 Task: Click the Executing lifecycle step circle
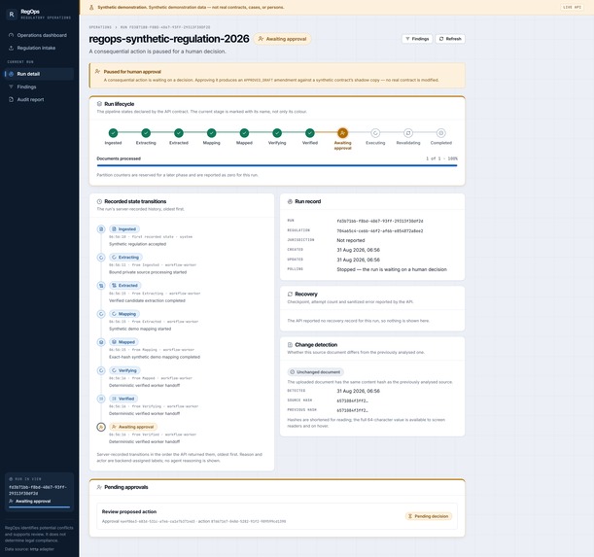pyautogui.click(x=375, y=133)
